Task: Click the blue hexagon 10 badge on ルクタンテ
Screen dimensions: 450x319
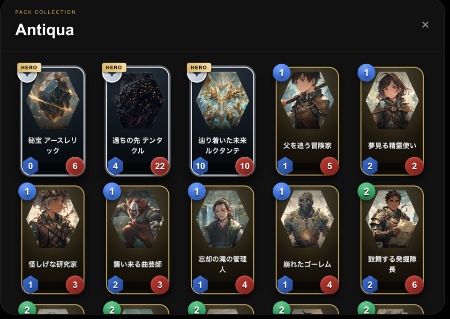Action: pyautogui.click(x=200, y=166)
